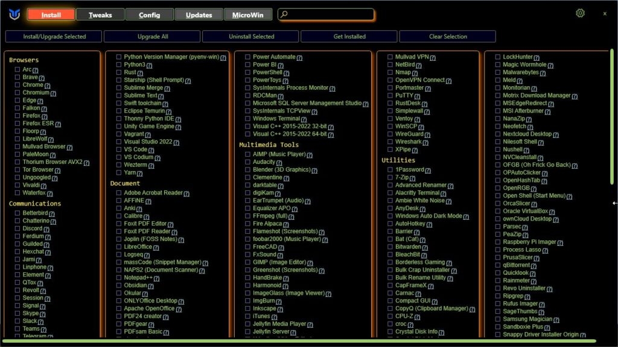Check the Blender (3D Graphics) checkbox
This screenshot has height=347, width=618.
(x=247, y=169)
